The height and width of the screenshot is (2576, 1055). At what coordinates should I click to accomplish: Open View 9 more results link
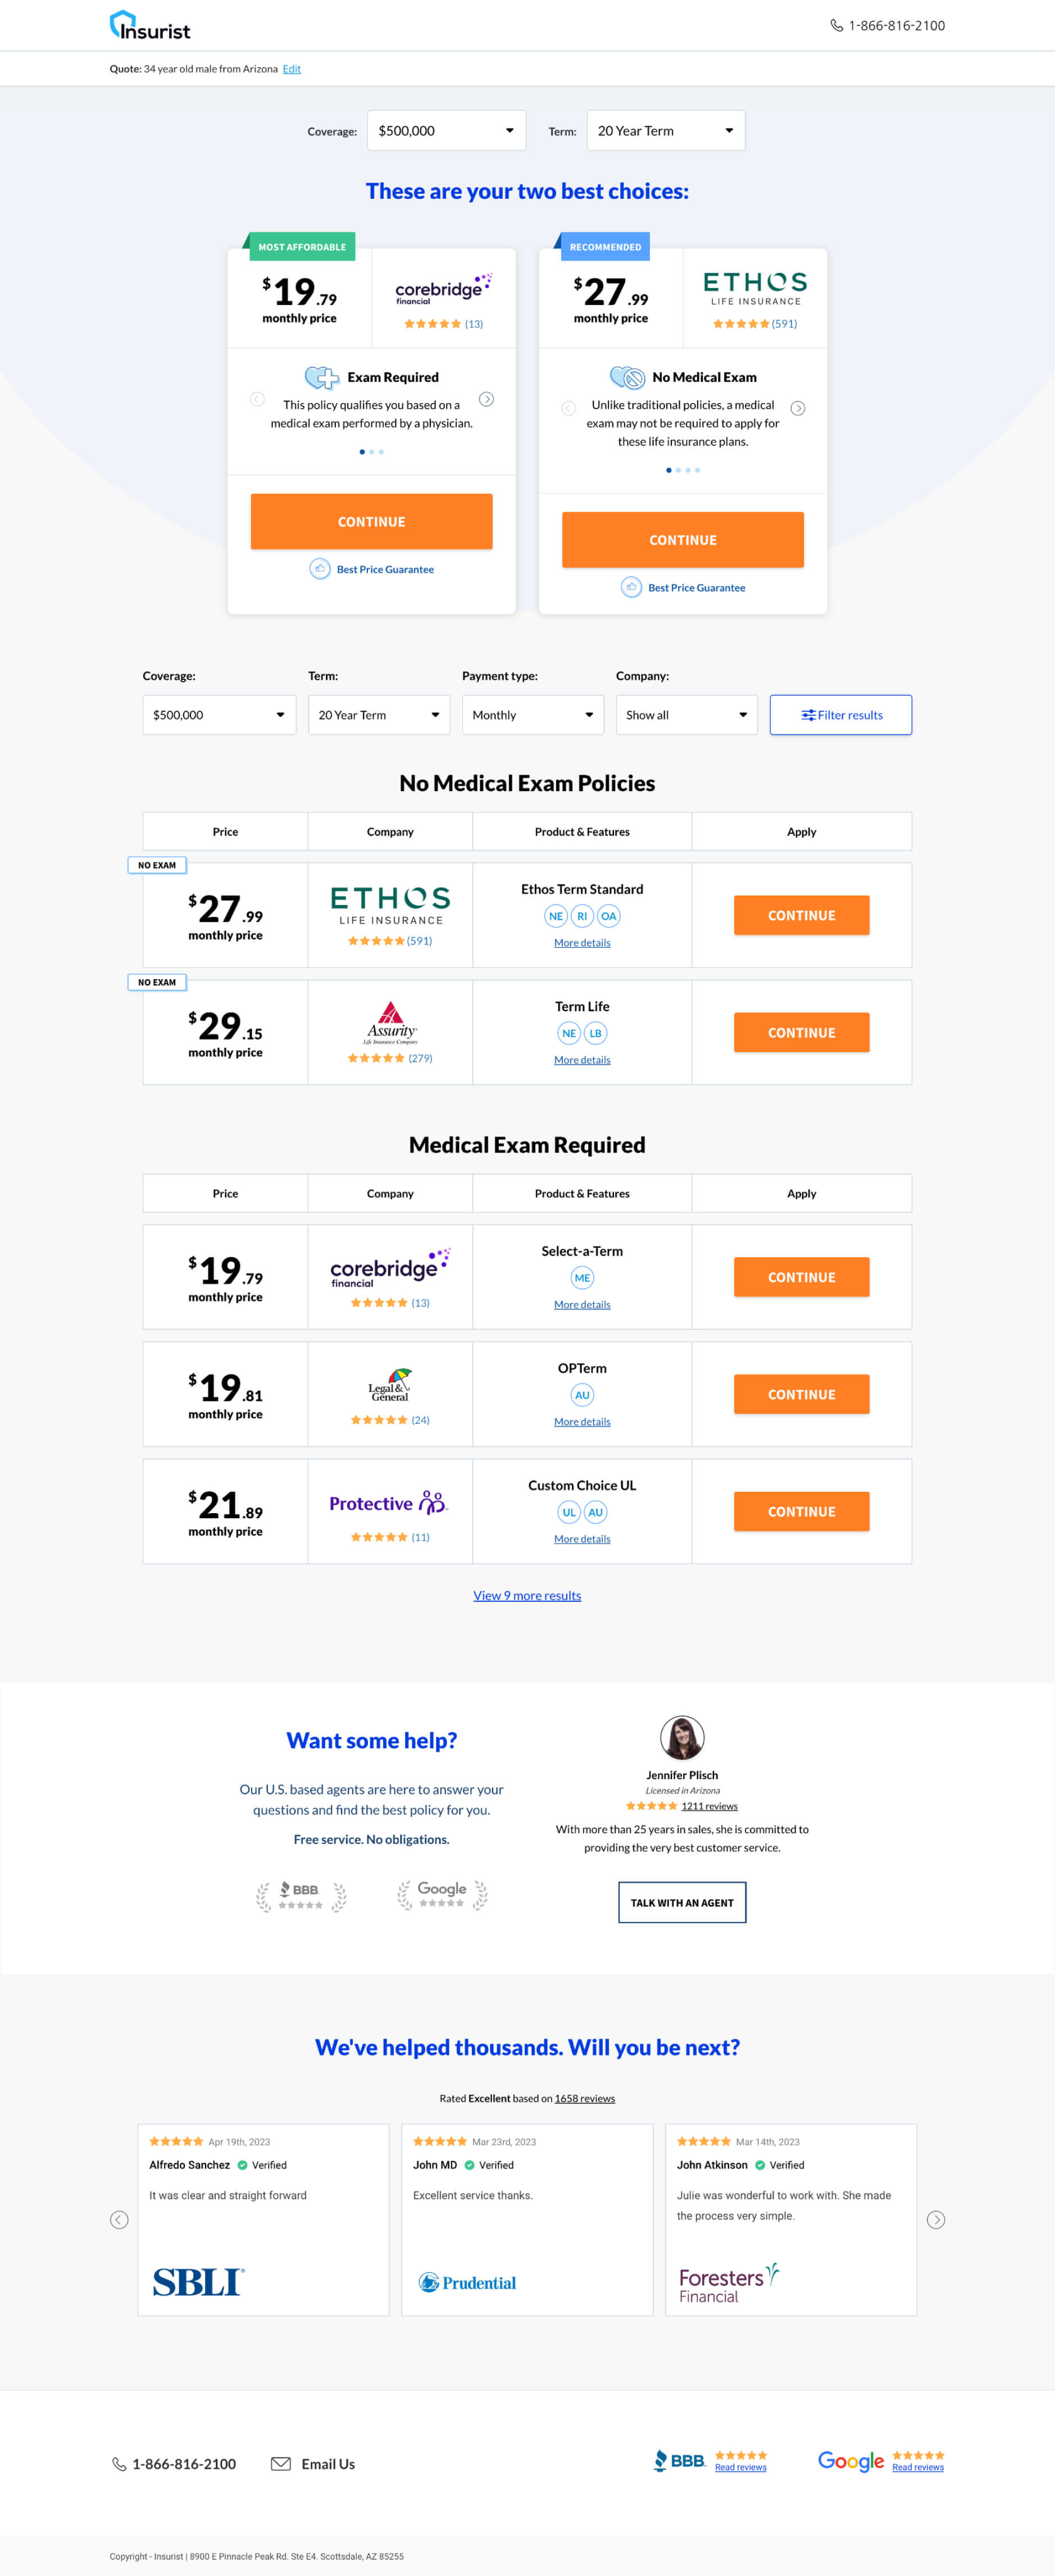pos(527,1595)
